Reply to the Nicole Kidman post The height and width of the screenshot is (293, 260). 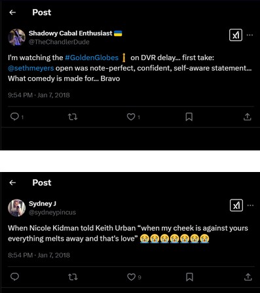pyautogui.click(x=14, y=277)
